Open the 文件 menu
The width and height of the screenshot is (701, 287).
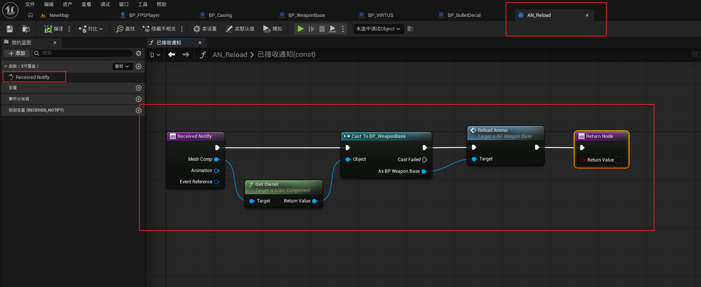(30, 5)
